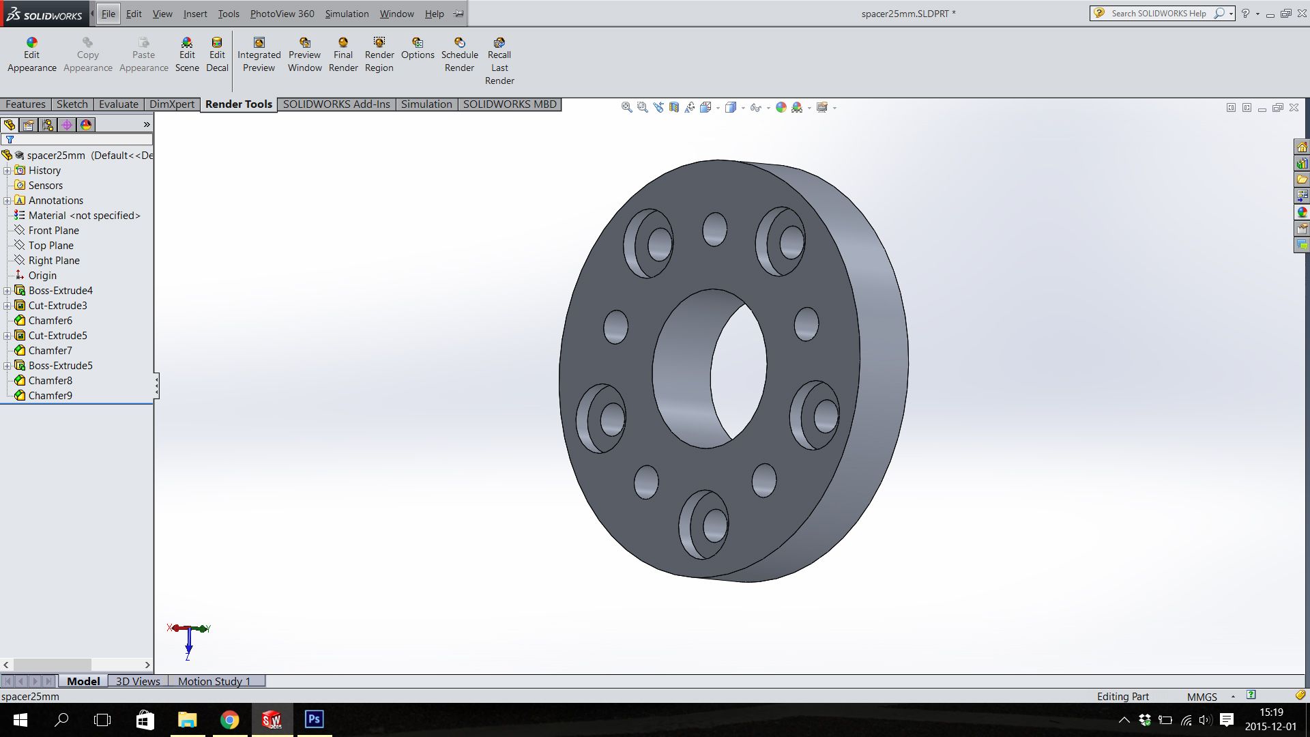Click the Zoom to Fit icon

point(626,107)
